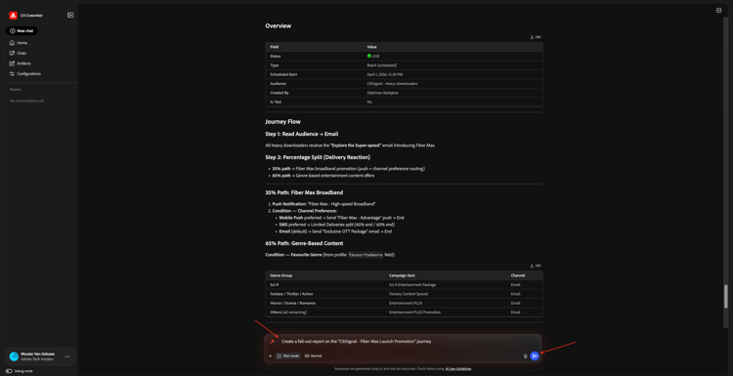
Task: Click the "SMS preferred" bullet line
Action: 337,225
